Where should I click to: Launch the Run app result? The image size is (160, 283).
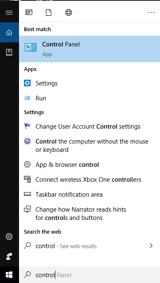coord(90,98)
